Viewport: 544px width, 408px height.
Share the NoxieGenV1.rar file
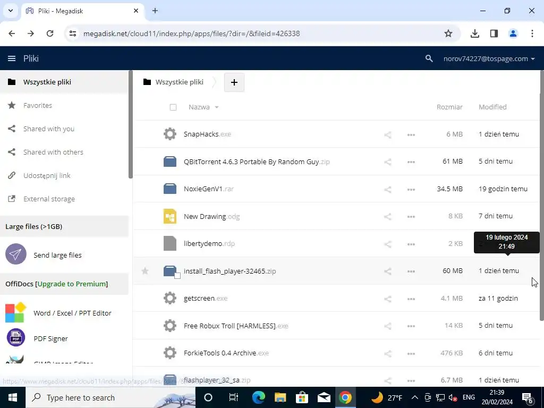pyautogui.click(x=387, y=190)
